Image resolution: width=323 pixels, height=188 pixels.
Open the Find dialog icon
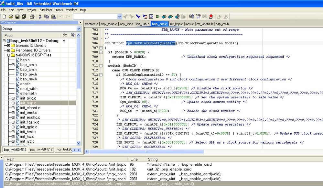tap(138, 17)
